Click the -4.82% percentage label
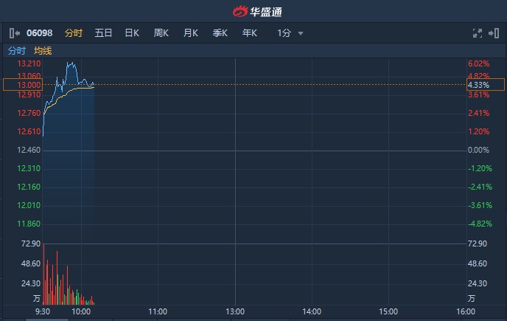Viewport: 507px width, 321px height. pyautogui.click(x=480, y=224)
